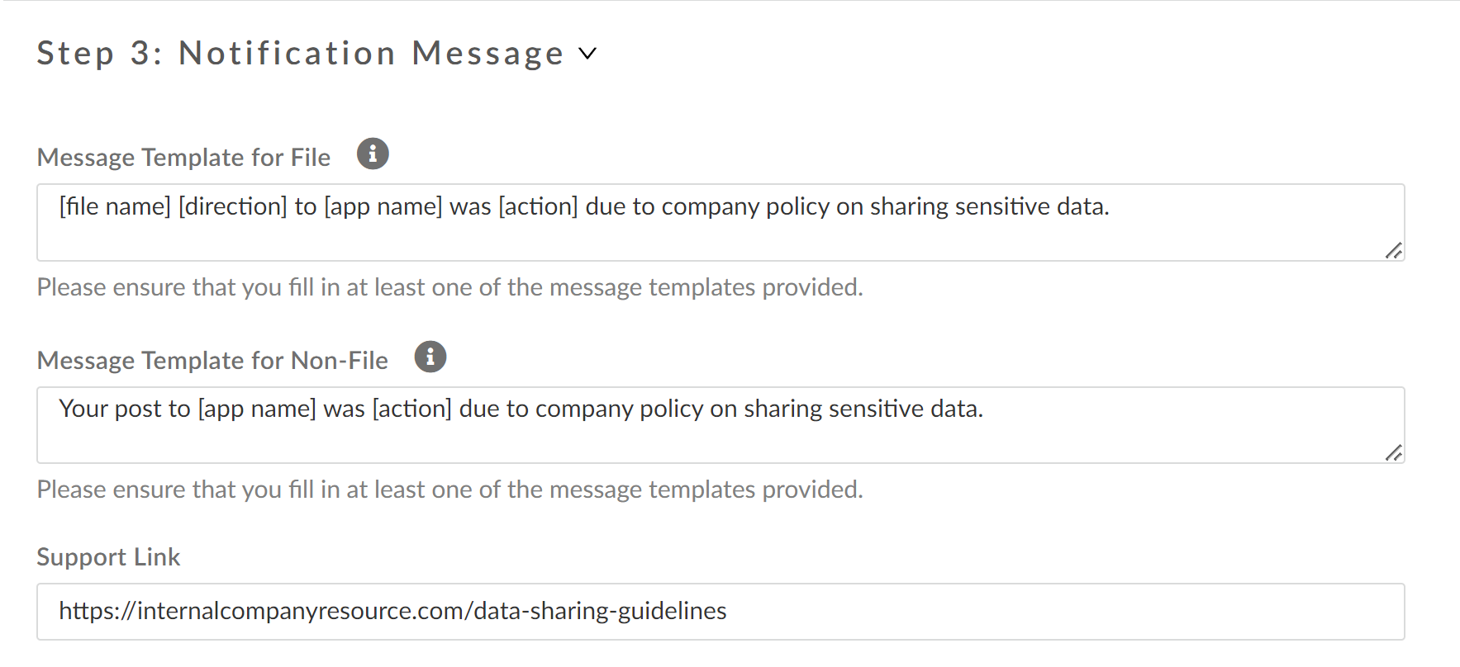
Task: Place cursor on [direction] placeholder
Action: (x=233, y=206)
